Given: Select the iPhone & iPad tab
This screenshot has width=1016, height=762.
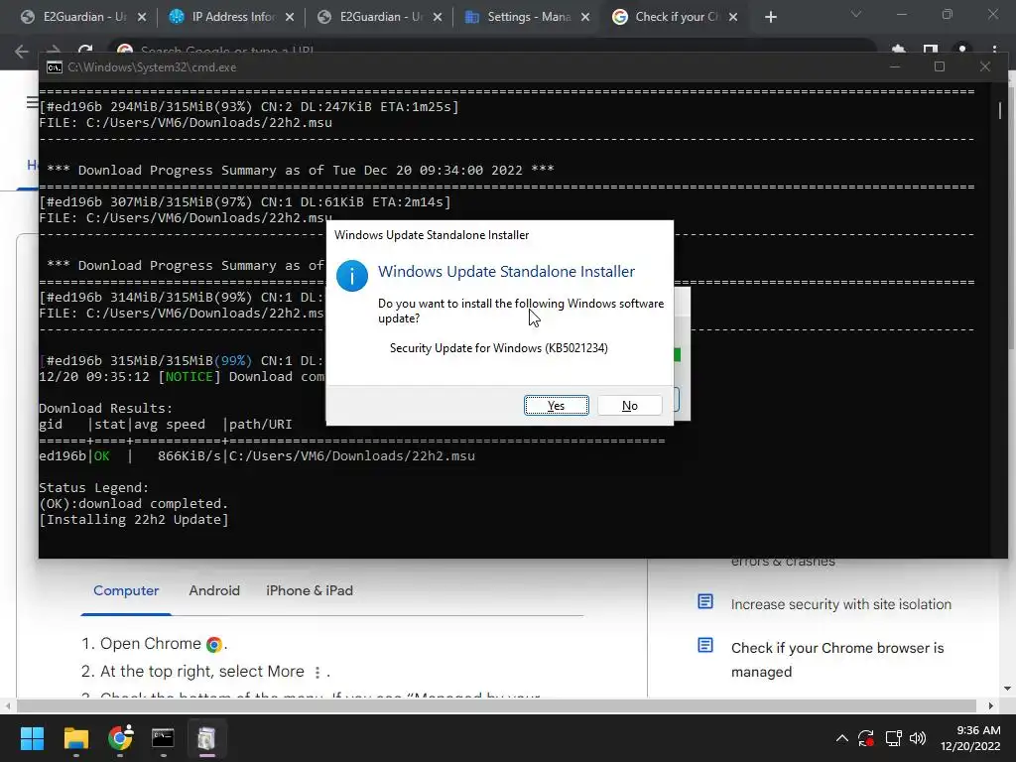Looking at the screenshot, I should coord(310,590).
